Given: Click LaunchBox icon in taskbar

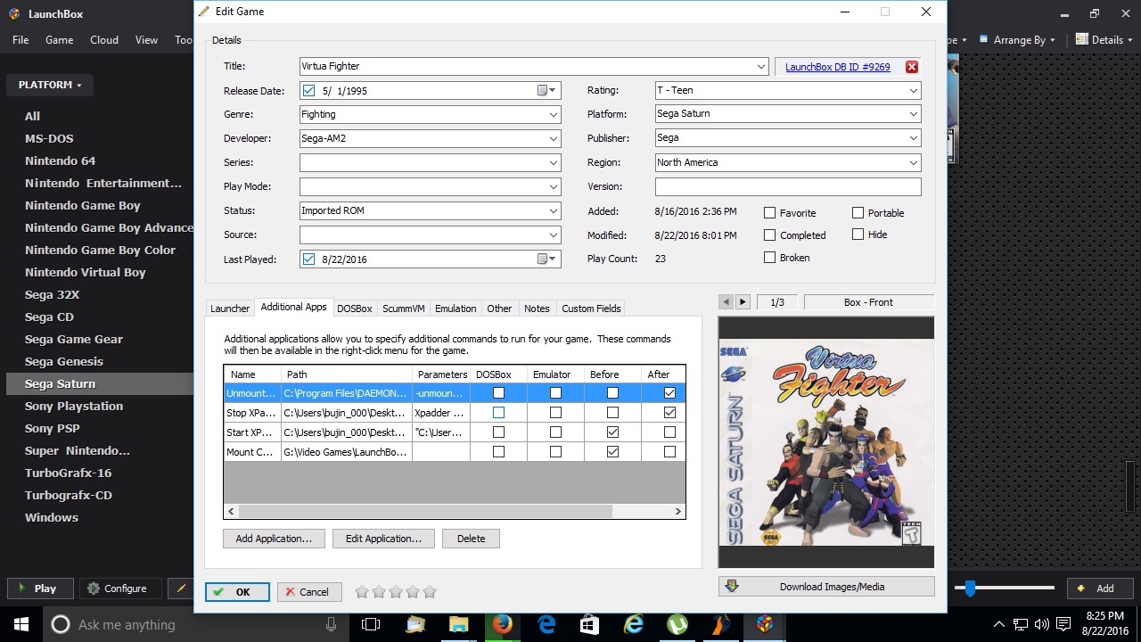Looking at the screenshot, I should coord(765,624).
